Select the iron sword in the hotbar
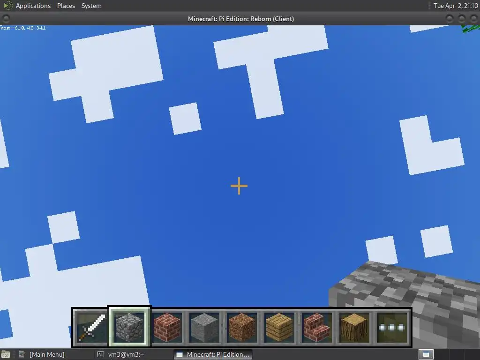The width and height of the screenshot is (480, 360). pyautogui.click(x=91, y=328)
